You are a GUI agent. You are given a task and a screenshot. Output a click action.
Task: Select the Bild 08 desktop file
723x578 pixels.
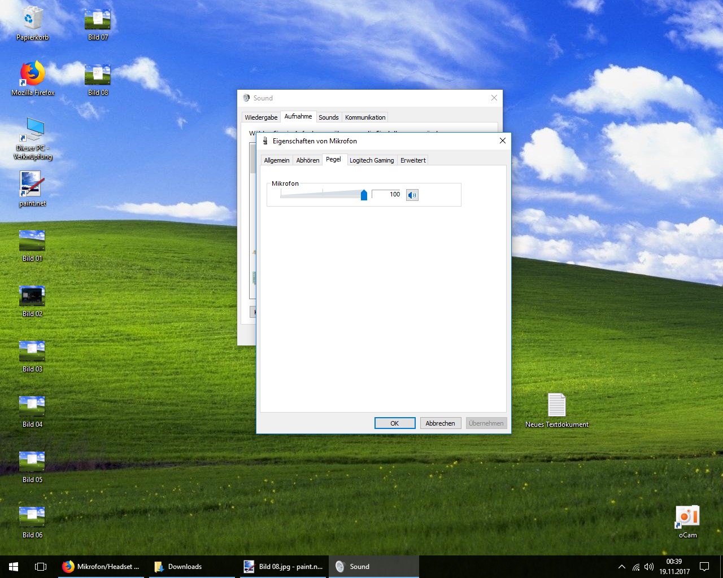(x=98, y=80)
